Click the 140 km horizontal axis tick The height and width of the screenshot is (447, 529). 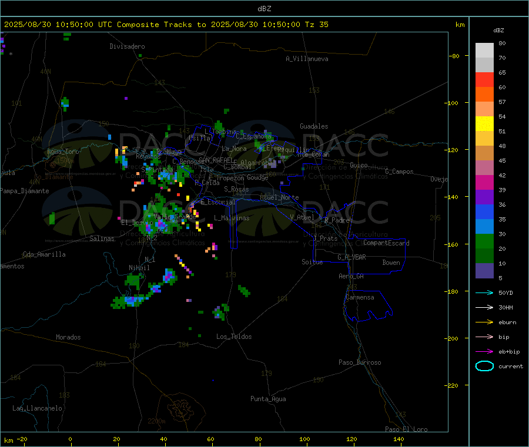tap(399, 439)
